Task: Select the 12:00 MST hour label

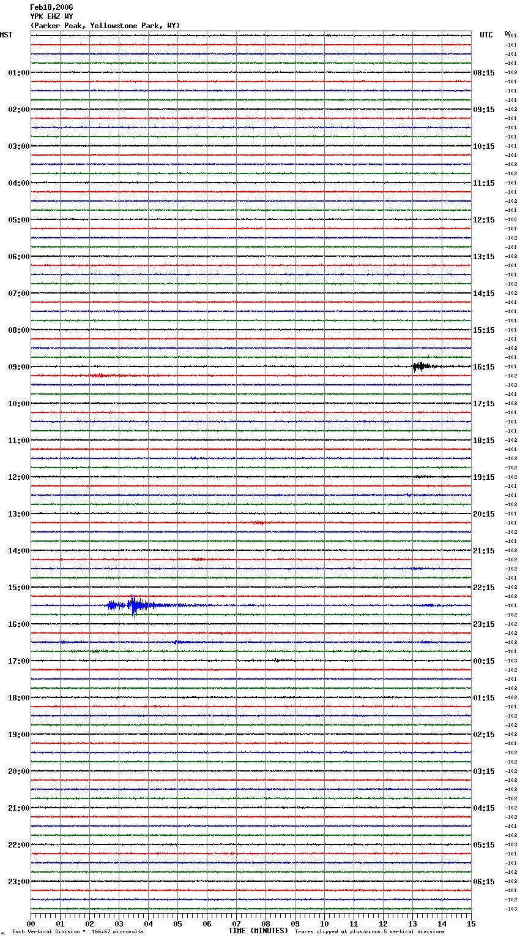Action: click(x=19, y=477)
